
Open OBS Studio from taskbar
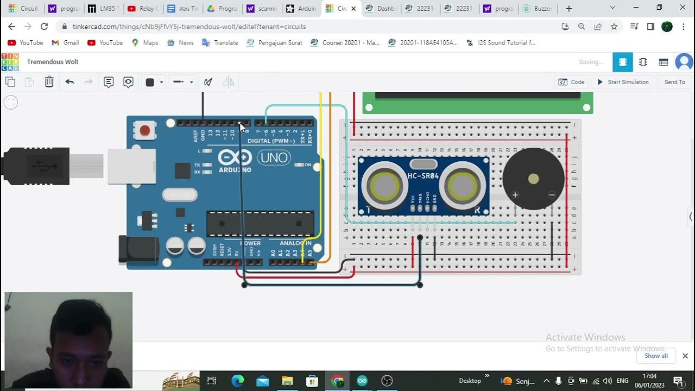point(387,381)
